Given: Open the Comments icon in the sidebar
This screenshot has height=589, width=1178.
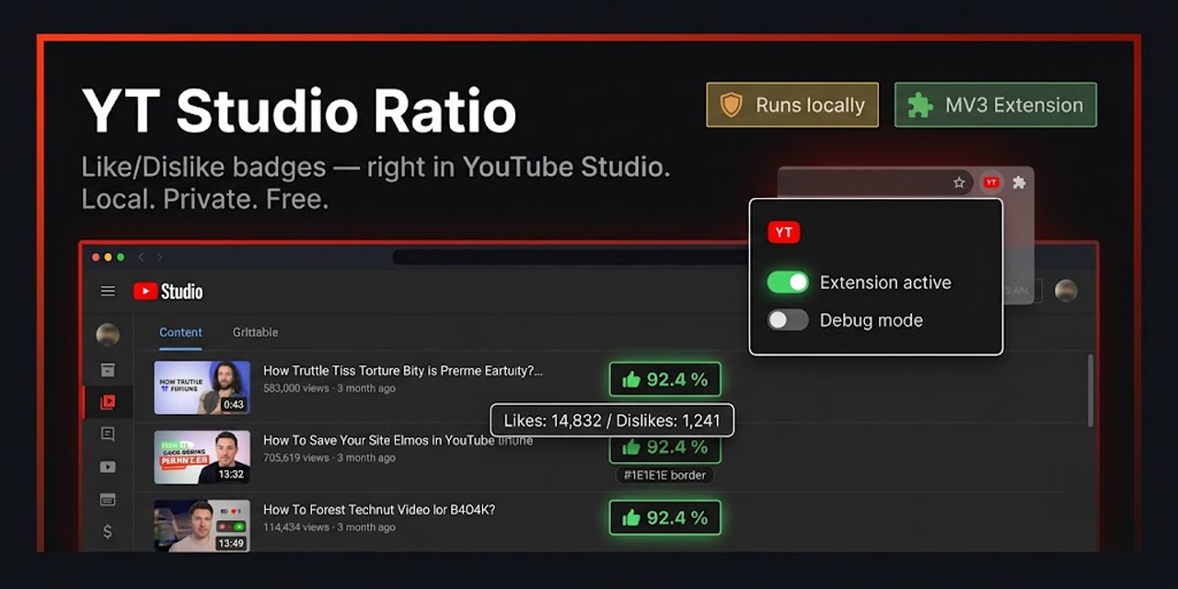Looking at the screenshot, I should 108,434.
